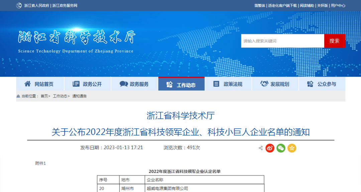
Task: Click the table cell 湖州市
Action: coord(132,188)
